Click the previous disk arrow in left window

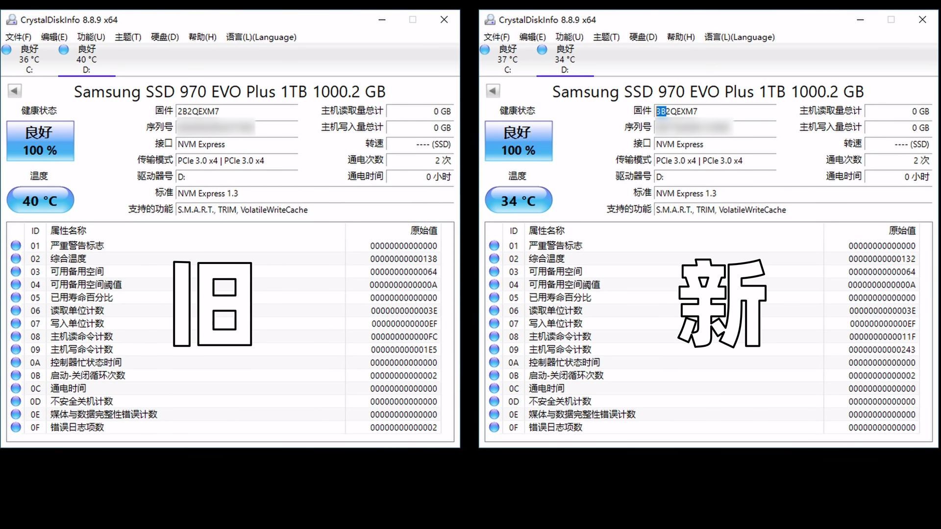pos(14,91)
